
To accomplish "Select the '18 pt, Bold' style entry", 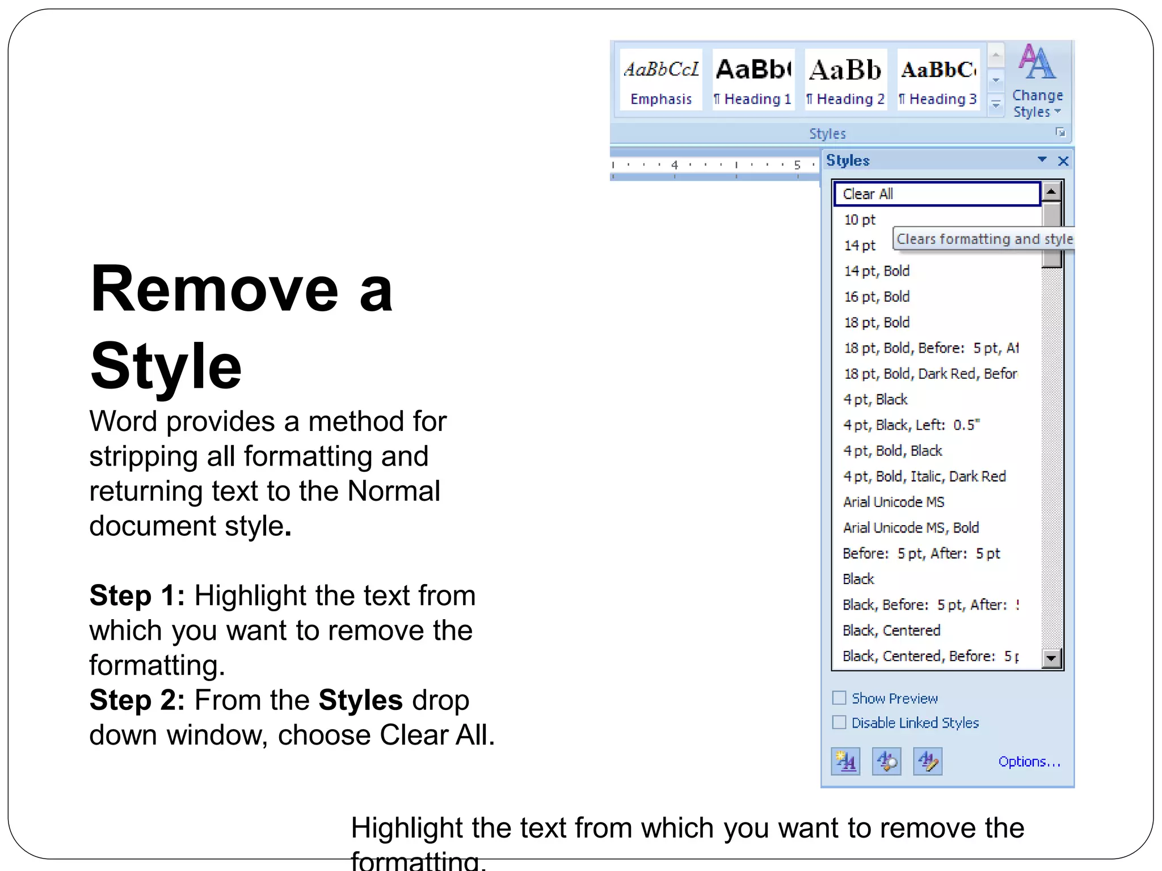I will 937,322.
